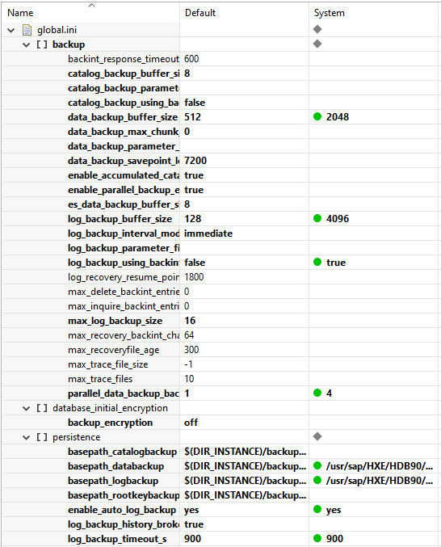The width and height of the screenshot is (441, 547).
Task: Collapse the global.ini tree node
Action: tap(11, 31)
